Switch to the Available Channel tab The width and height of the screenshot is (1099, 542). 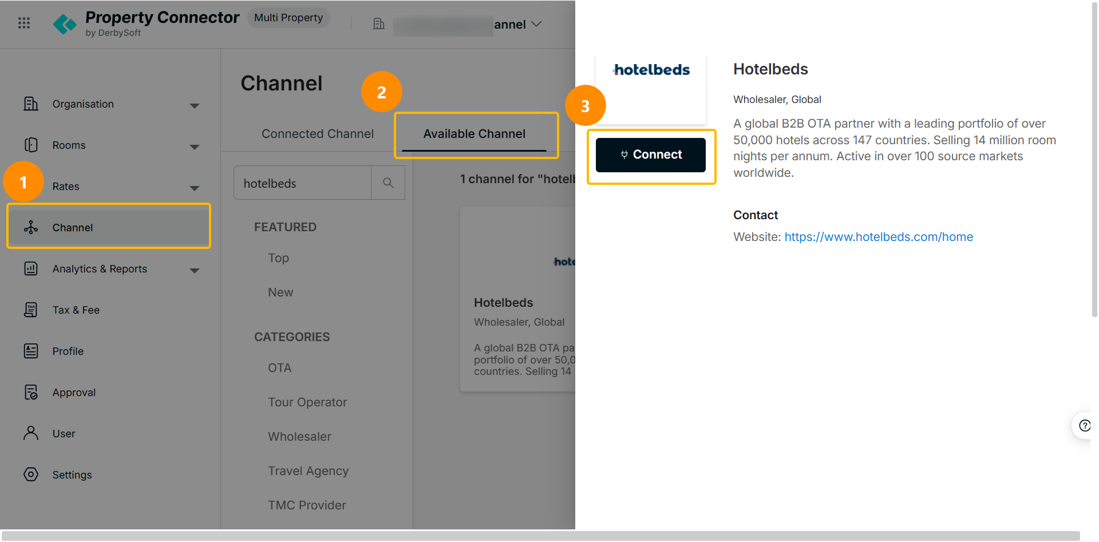(x=475, y=134)
